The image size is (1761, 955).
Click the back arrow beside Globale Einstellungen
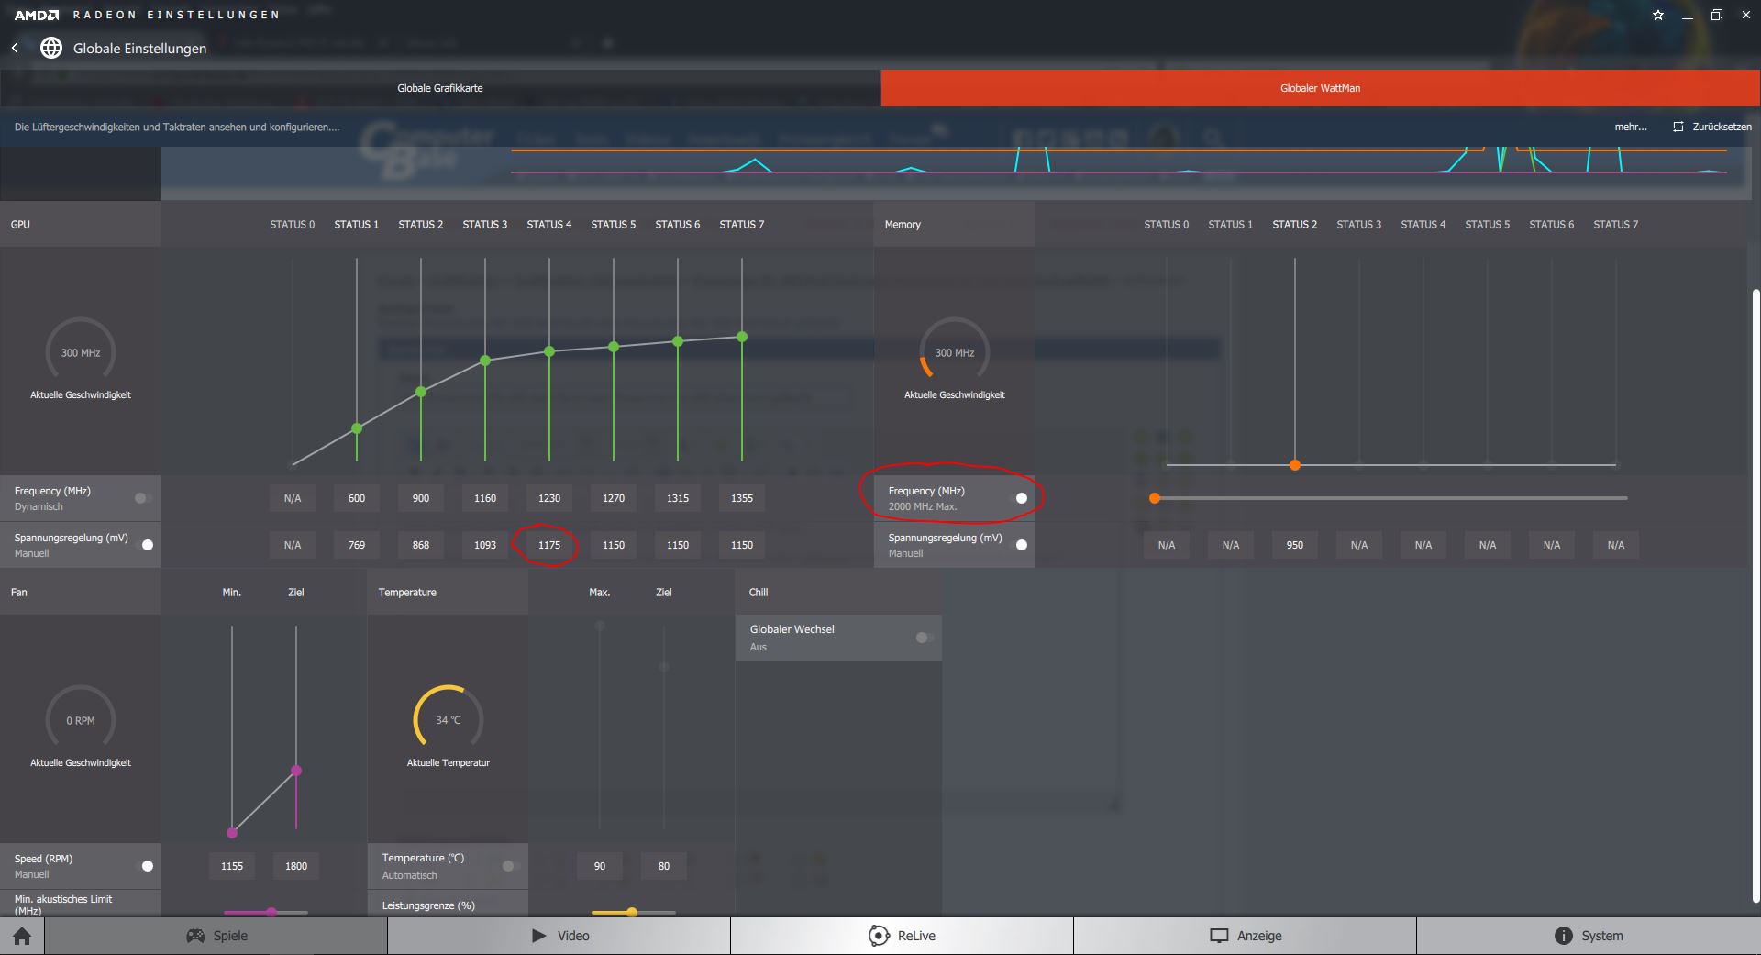click(x=15, y=48)
